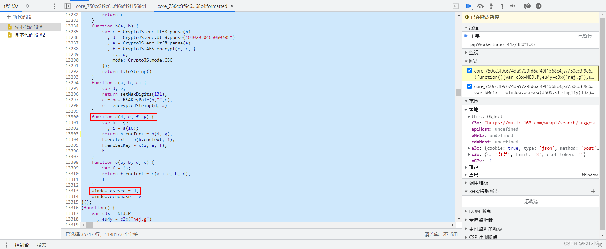Open the 控制台 drawer tab
606x249 pixels.
(x=22, y=245)
